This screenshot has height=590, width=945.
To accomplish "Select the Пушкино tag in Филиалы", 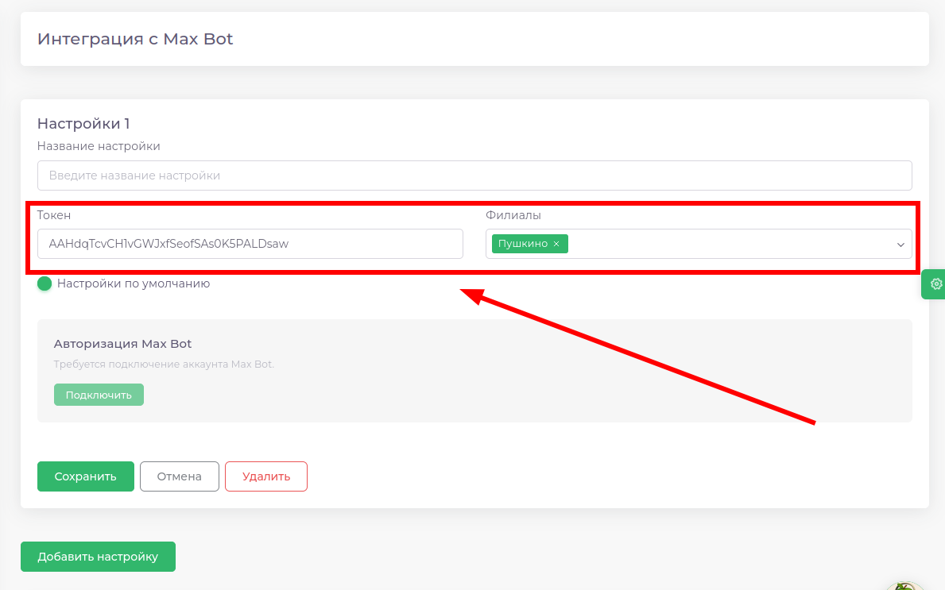I will click(x=522, y=244).
